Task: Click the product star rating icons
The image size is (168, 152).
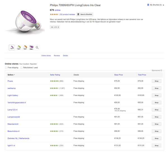Action: tap(54, 14)
